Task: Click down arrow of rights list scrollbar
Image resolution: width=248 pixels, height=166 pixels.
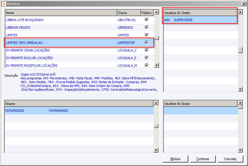Action: pos(157,65)
